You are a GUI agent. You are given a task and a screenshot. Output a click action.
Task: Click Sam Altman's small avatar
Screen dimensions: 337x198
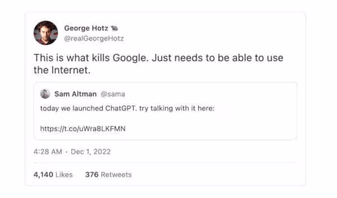click(x=45, y=94)
